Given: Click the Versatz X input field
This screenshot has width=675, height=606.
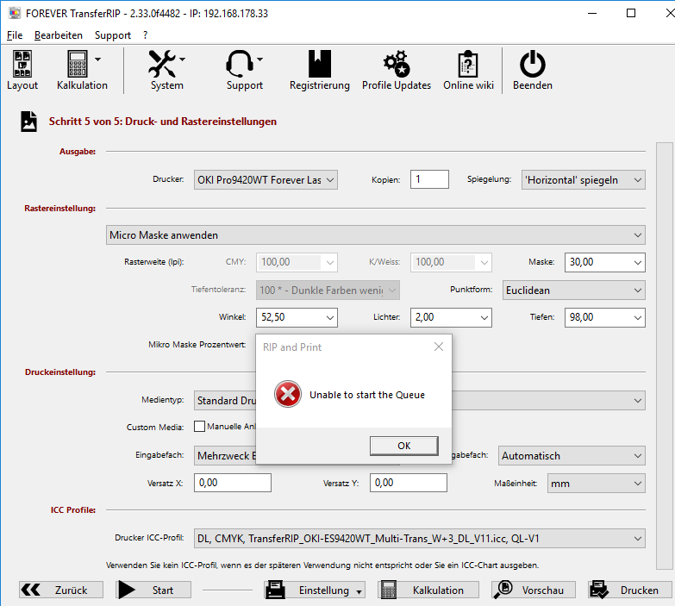Looking at the screenshot, I should point(233,483).
